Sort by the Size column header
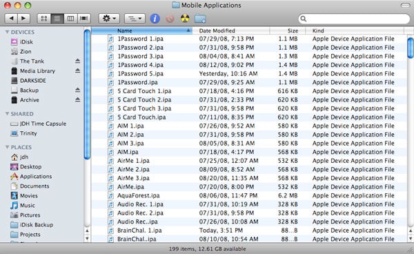The height and width of the screenshot is (254, 414). tap(288, 30)
